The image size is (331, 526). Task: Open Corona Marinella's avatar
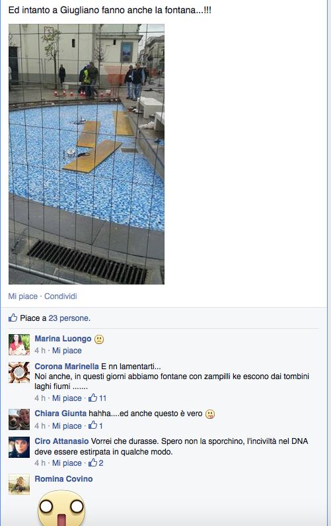pyautogui.click(x=19, y=373)
